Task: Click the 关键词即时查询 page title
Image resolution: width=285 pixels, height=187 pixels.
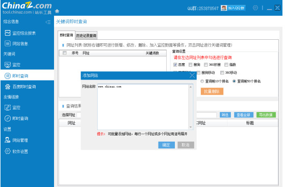Action: (x=71, y=21)
